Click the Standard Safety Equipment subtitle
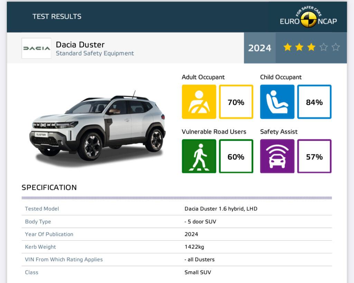Image resolution: width=354 pixels, height=283 pixels. (95, 54)
